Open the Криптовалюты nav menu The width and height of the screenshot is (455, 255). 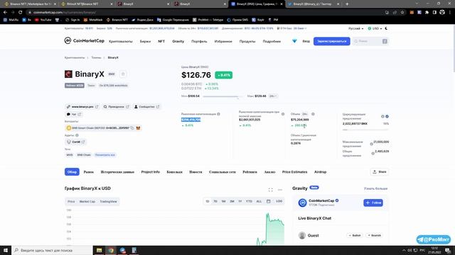coord(121,41)
